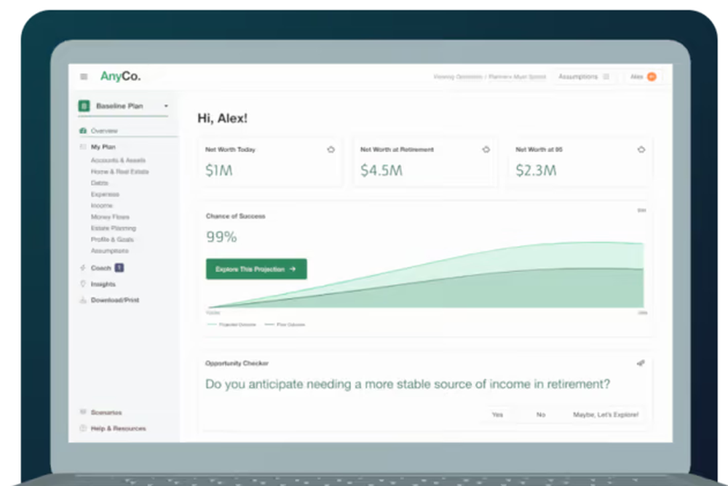The image size is (728, 486).
Task: Click the Plan Outcome legend entry
Action: 285,324
